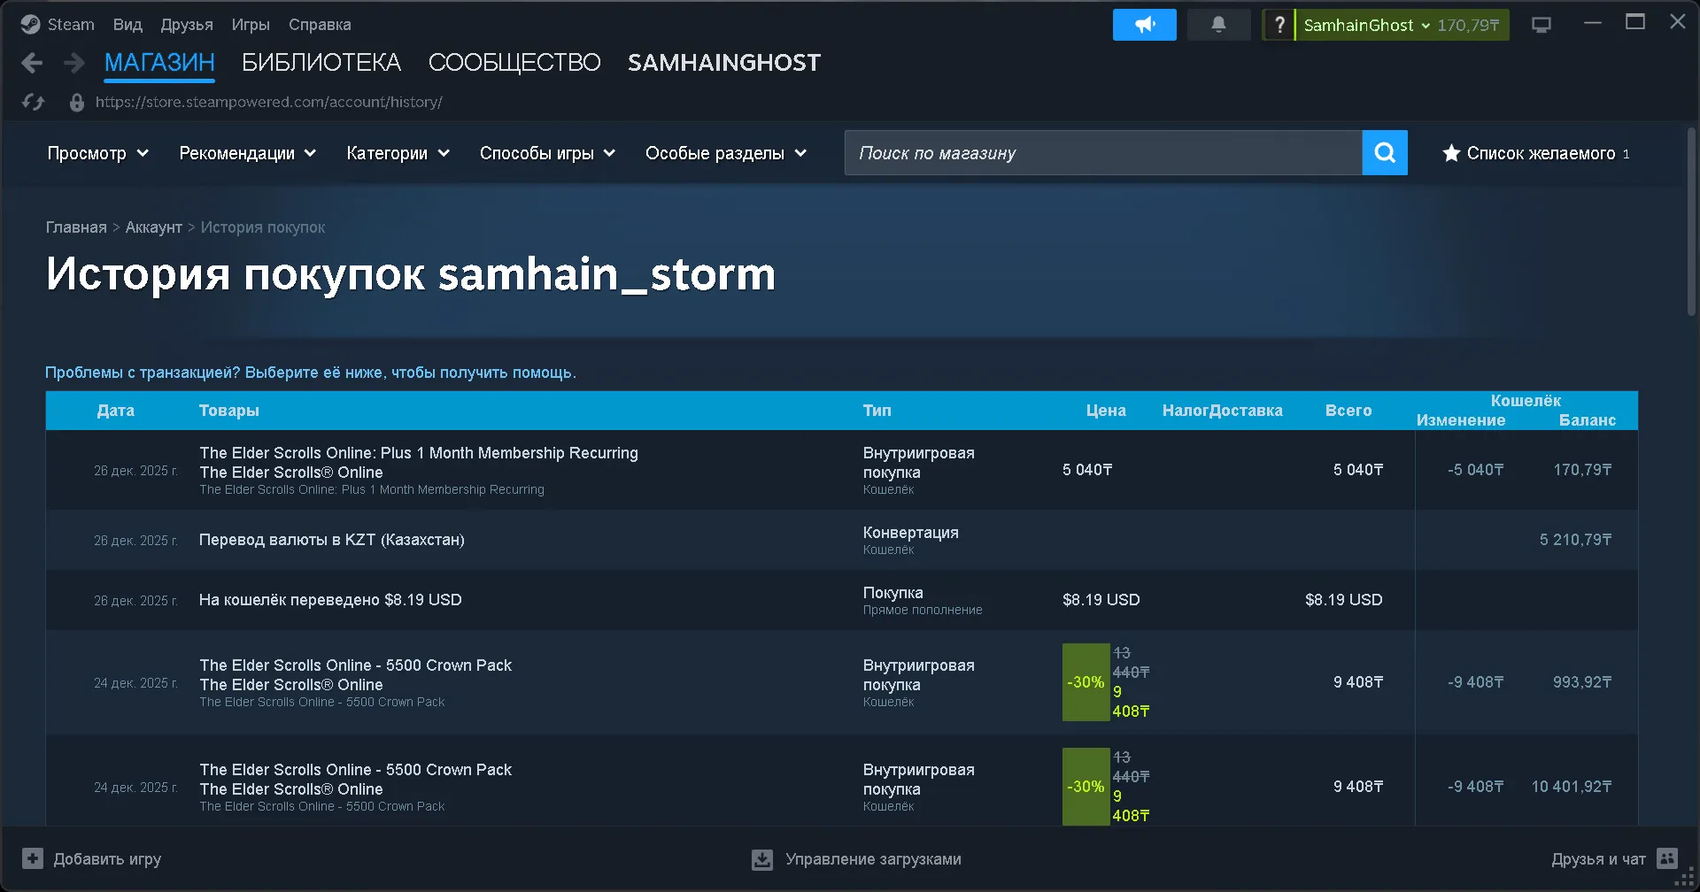
Task: Open the Вид menu
Action: [x=127, y=25]
